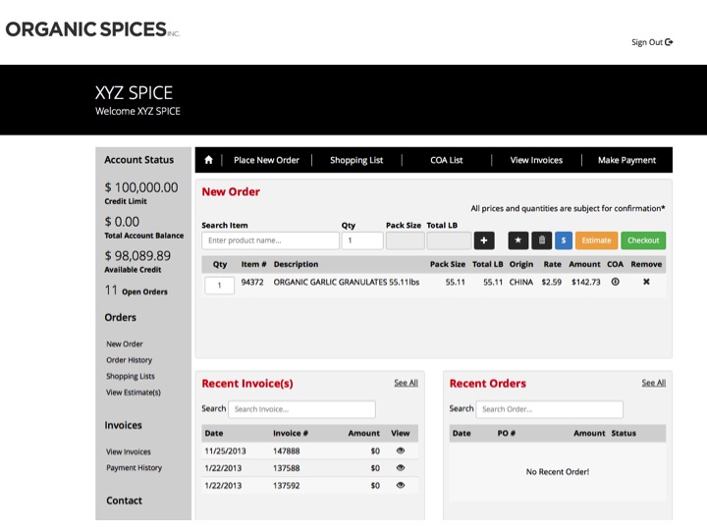Open Shopping Lists in sidebar
This screenshot has height=530, width=707.
(131, 376)
